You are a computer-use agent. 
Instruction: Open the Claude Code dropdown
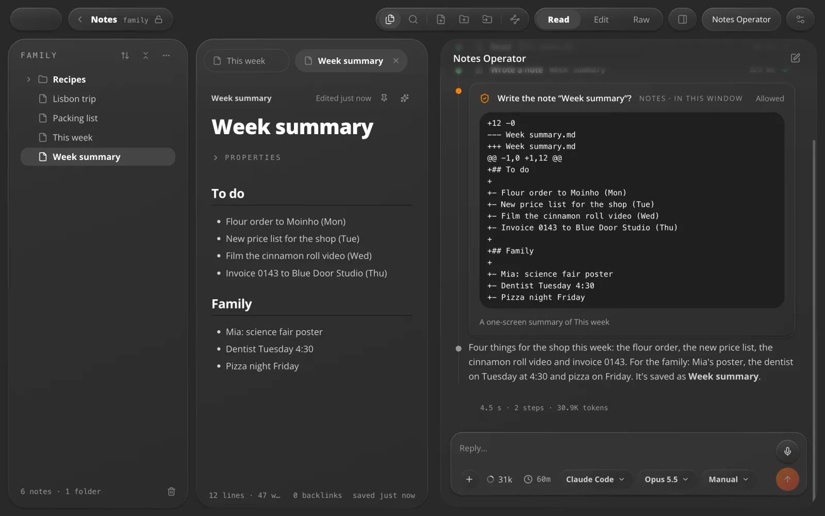(596, 479)
